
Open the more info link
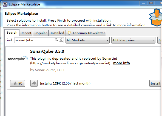coord(121,63)
